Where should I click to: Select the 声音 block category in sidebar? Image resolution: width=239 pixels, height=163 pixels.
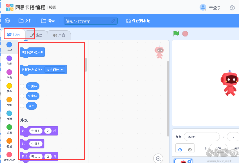coord(9,74)
